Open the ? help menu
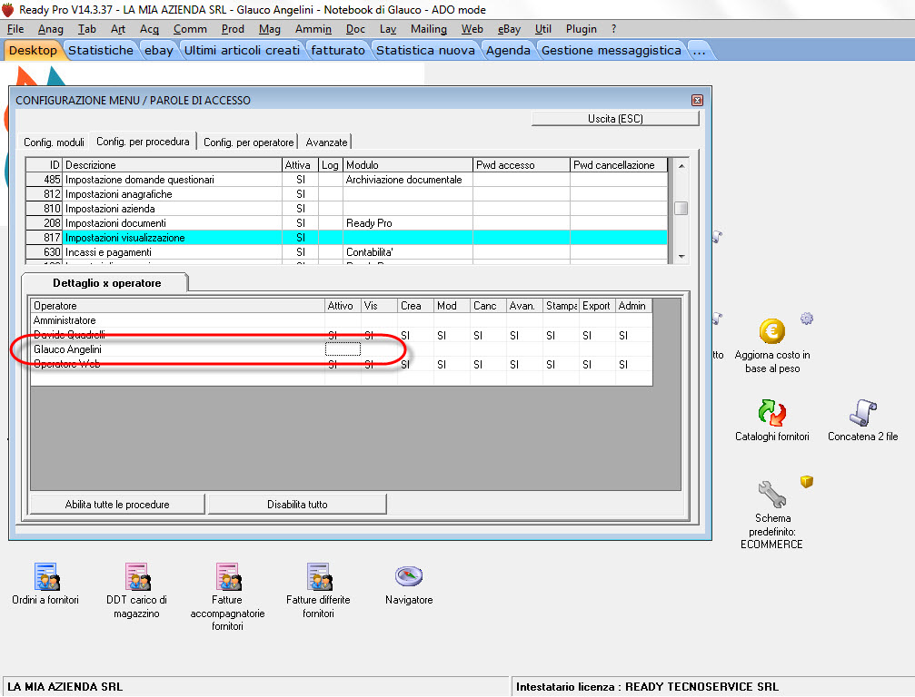The height and width of the screenshot is (697, 915). click(x=613, y=28)
